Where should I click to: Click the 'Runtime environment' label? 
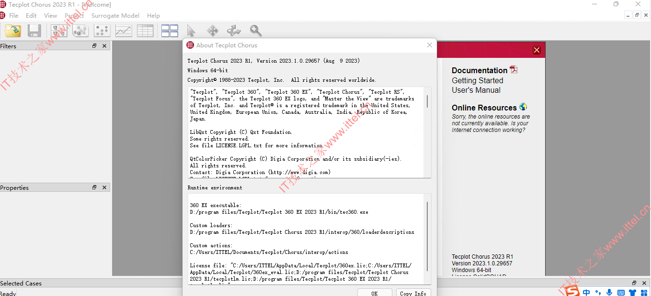[215, 187]
